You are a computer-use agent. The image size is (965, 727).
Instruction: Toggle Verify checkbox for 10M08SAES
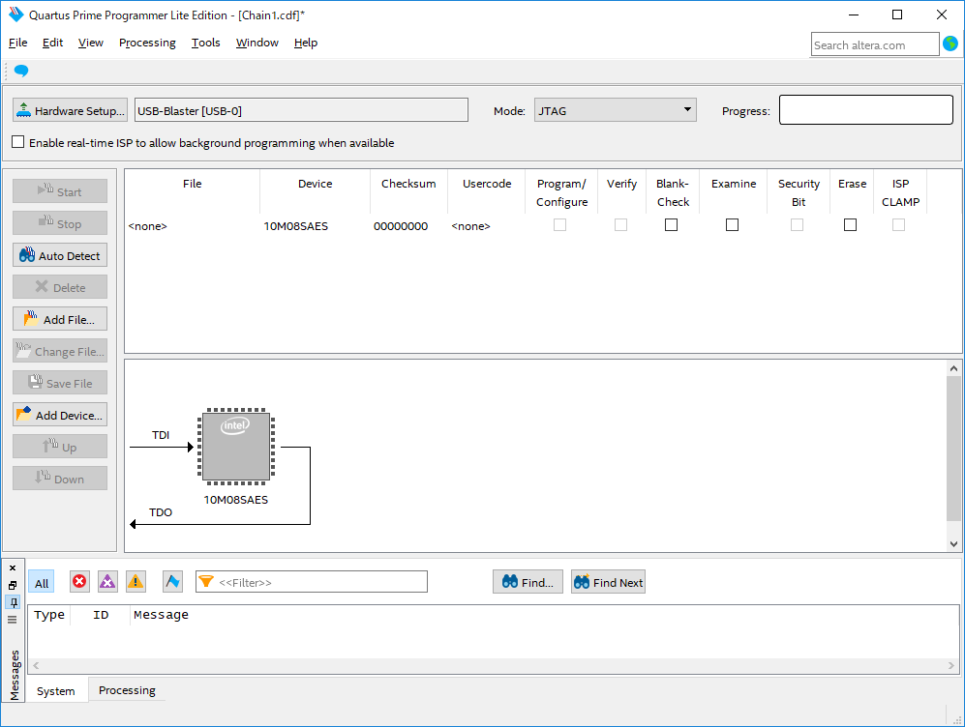pyautogui.click(x=621, y=225)
